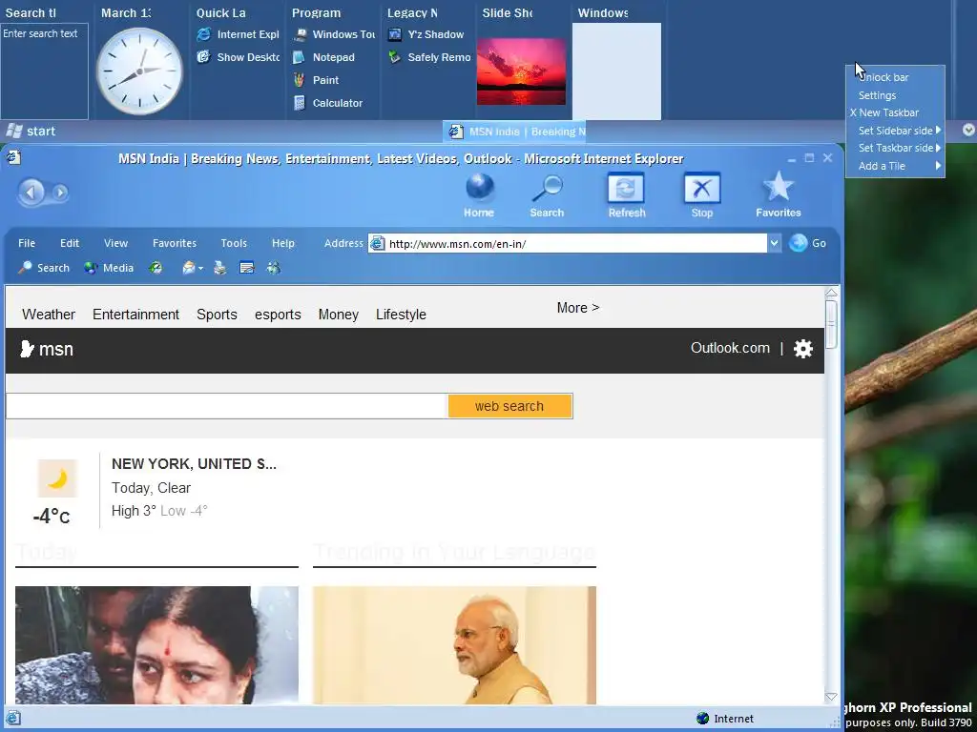
Task: Open the Favorites menu in menu bar
Action: pyautogui.click(x=175, y=243)
